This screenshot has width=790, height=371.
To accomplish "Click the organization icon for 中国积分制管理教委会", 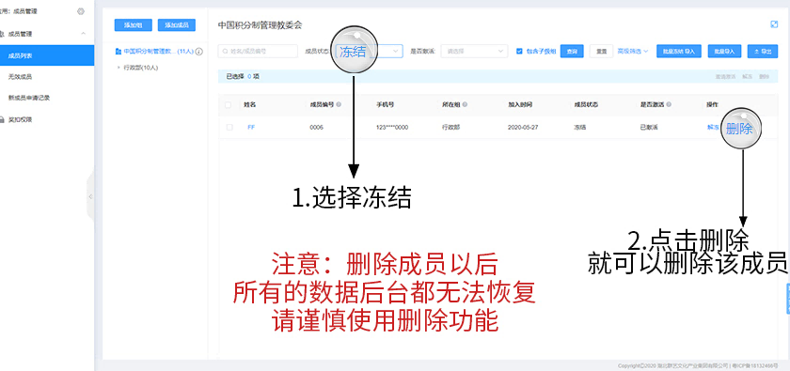I will pyautogui.click(x=118, y=52).
